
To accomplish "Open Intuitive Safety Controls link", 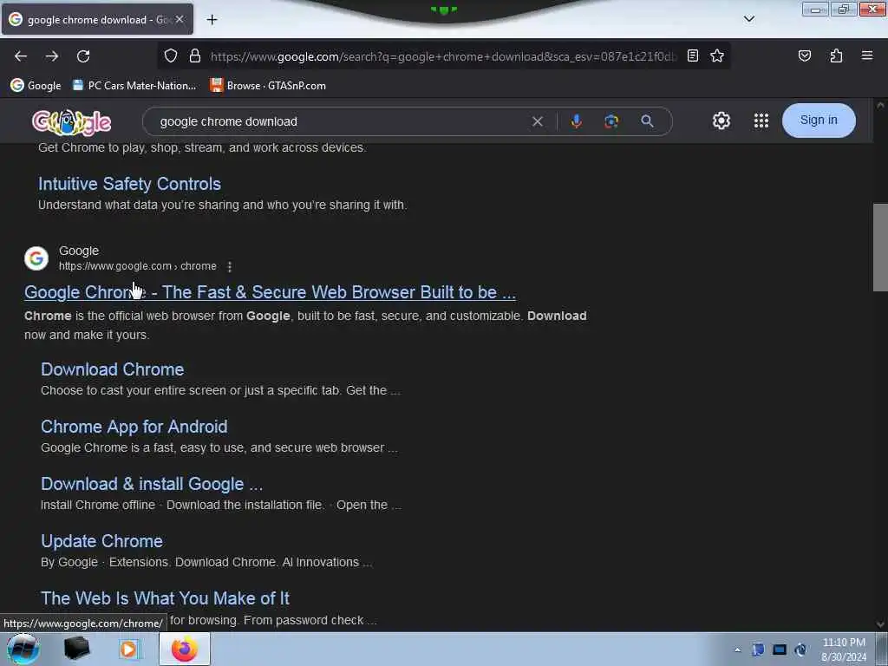I will (130, 184).
